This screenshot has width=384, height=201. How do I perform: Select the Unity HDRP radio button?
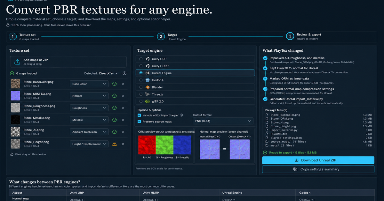(x=141, y=66)
